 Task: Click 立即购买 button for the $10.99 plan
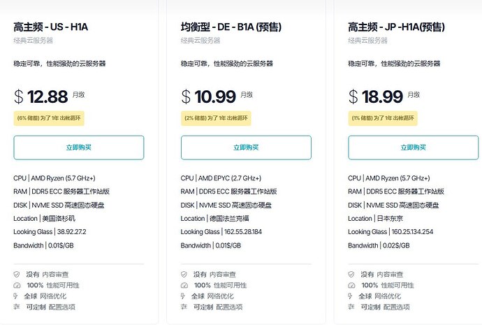[246, 147]
